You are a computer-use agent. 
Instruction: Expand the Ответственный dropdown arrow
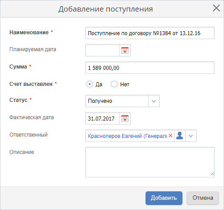pyautogui.click(x=191, y=136)
